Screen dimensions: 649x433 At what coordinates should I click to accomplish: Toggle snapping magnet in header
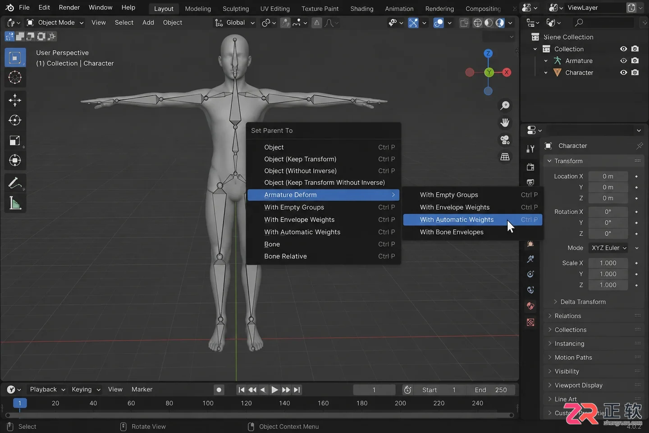[286, 23]
